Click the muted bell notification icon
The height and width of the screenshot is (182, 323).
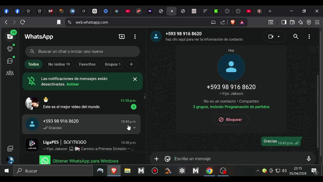coord(32,81)
